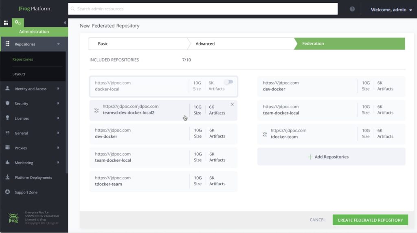Toggle the switch on docker-local repository
The height and width of the screenshot is (233, 417).
[228, 82]
